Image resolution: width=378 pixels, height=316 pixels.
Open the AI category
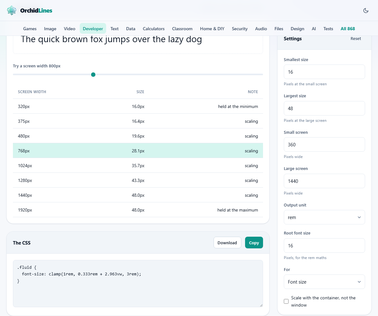[314, 29]
